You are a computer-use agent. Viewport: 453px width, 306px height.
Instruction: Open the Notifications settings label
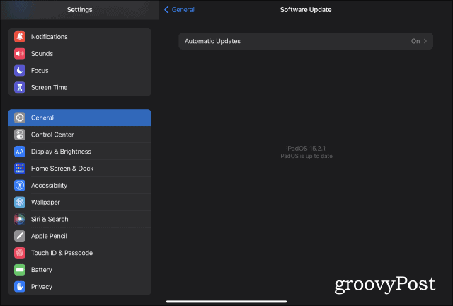tap(50, 37)
